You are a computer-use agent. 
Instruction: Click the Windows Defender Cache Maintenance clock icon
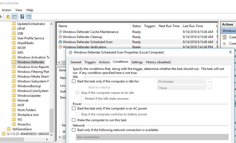(60, 32)
